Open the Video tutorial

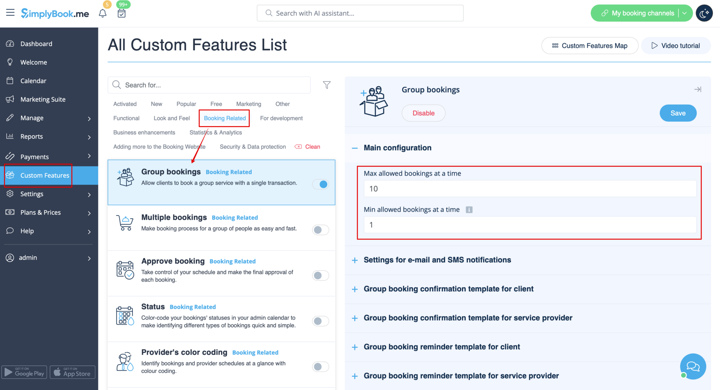[x=676, y=45]
